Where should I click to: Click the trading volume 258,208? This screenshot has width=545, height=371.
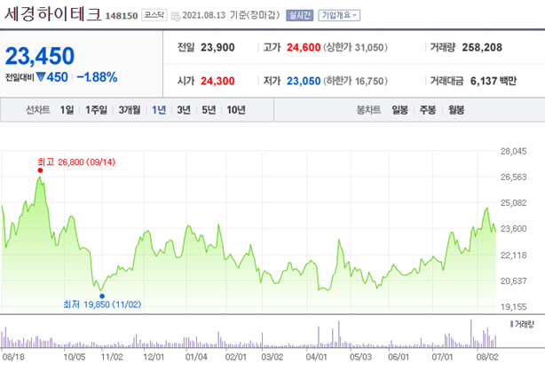point(482,47)
